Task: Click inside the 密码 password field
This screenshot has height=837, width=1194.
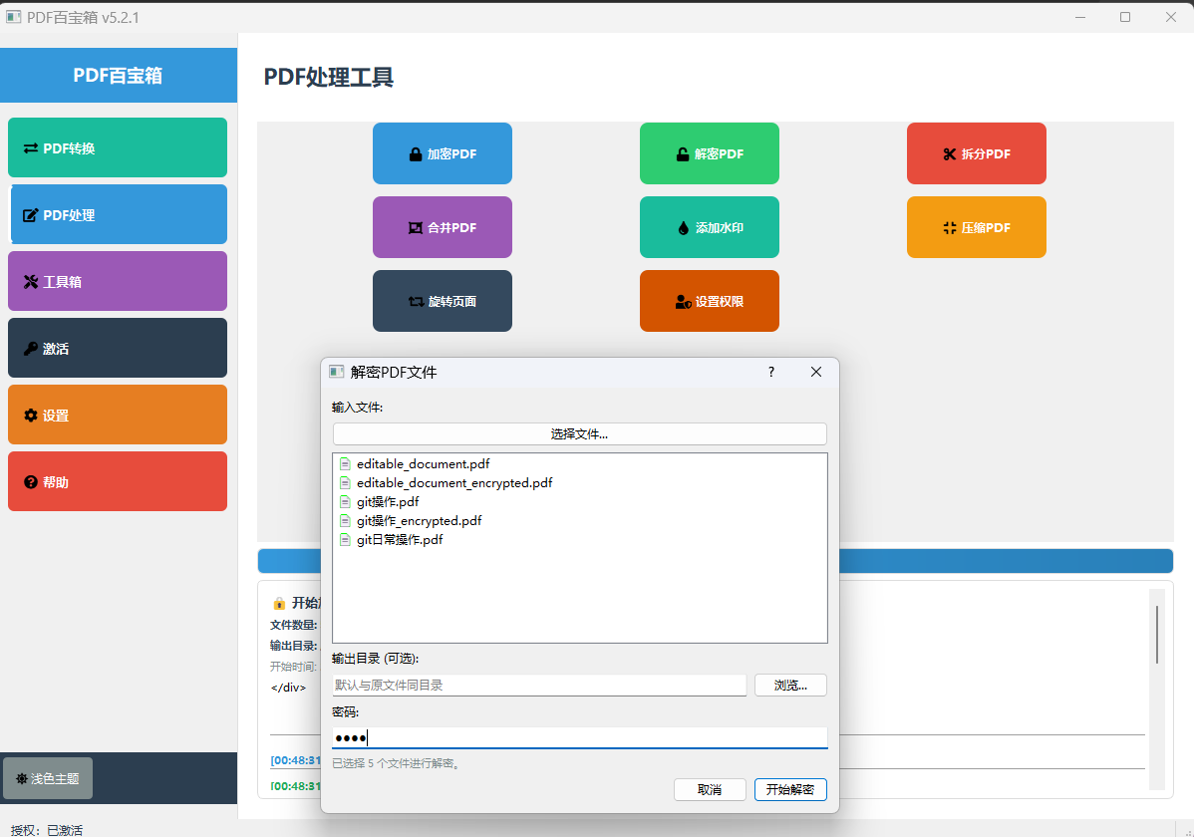Action: point(579,734)
